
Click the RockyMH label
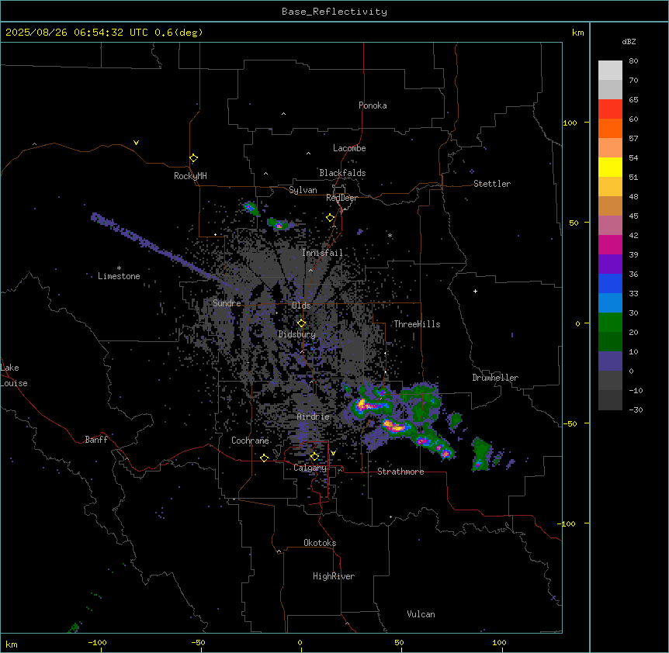click(190, 176)
